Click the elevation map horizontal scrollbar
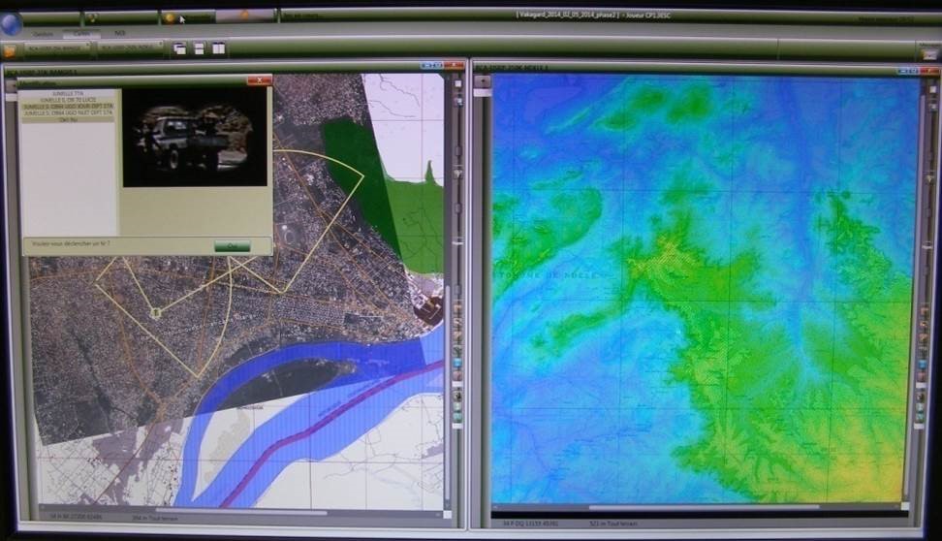 click(x=698, y=506)
